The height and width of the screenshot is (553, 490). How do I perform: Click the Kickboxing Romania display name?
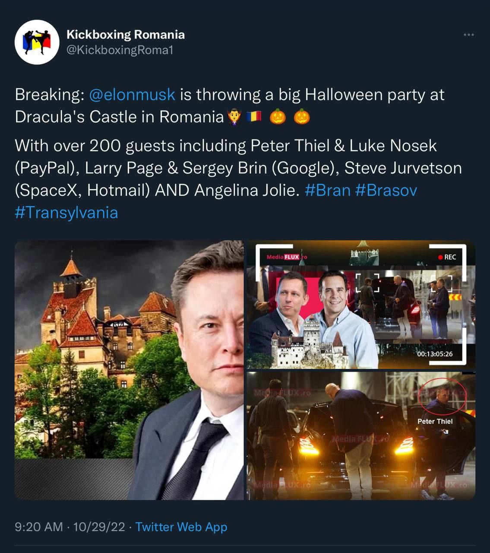(126, 35)
